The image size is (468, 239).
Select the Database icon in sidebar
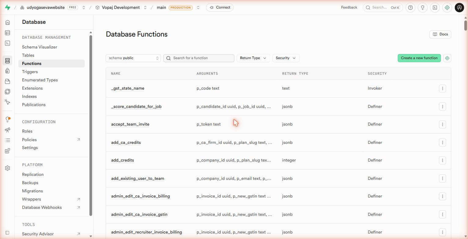pyautogui.click(x=8, y=61)
